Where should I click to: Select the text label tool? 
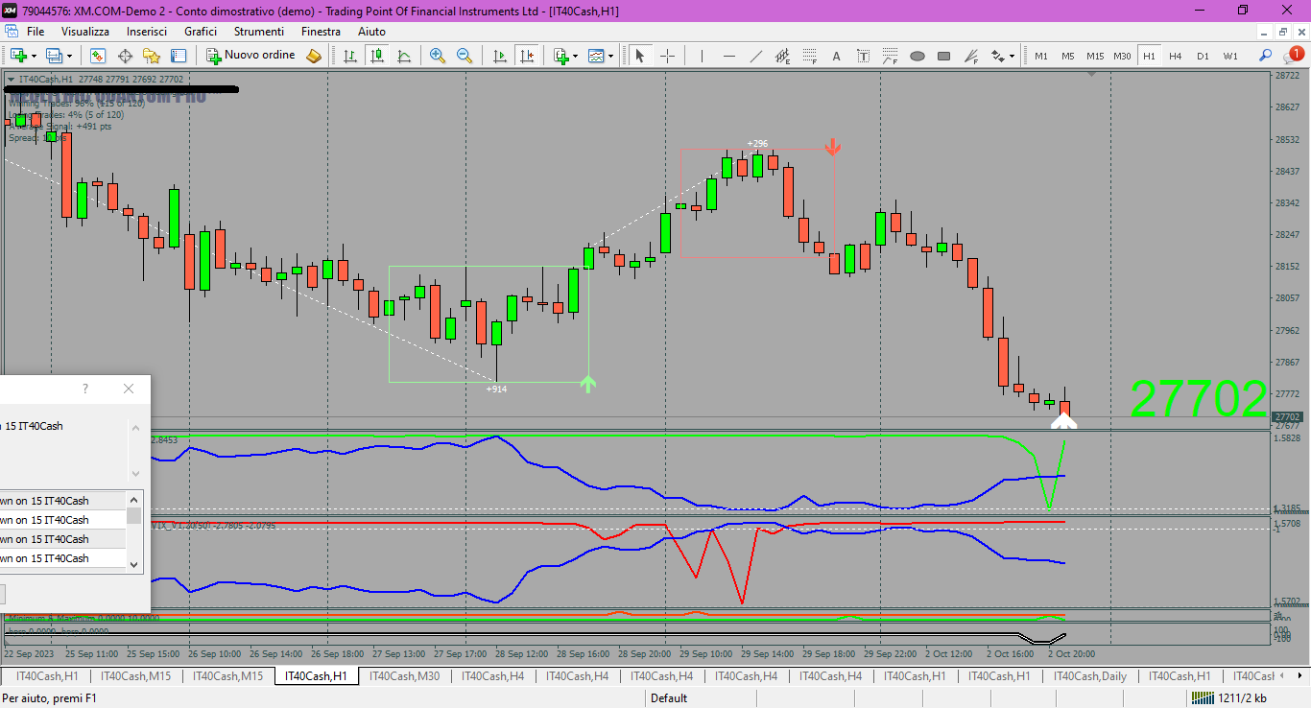coord(863,56)
